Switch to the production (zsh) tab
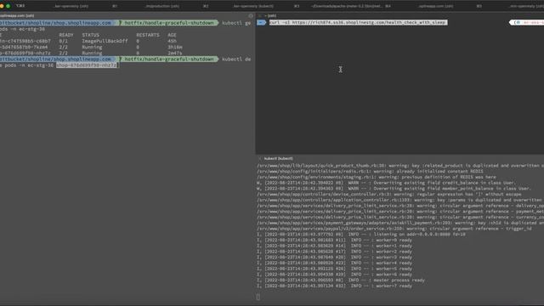This screenshot has height=306, width=544. point(162,6)
